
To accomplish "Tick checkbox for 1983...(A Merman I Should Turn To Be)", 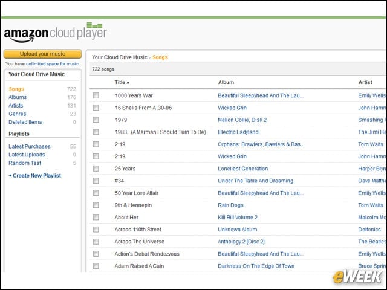I will click(96, 132).
